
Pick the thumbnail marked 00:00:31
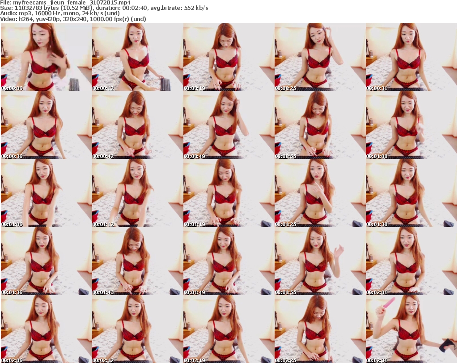(411, 57)
